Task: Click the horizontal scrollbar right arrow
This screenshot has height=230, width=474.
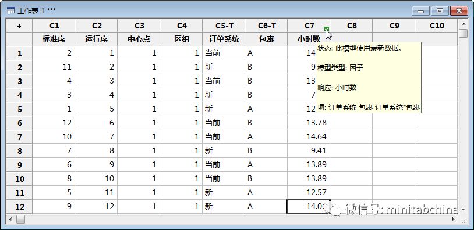Action: 454,219
